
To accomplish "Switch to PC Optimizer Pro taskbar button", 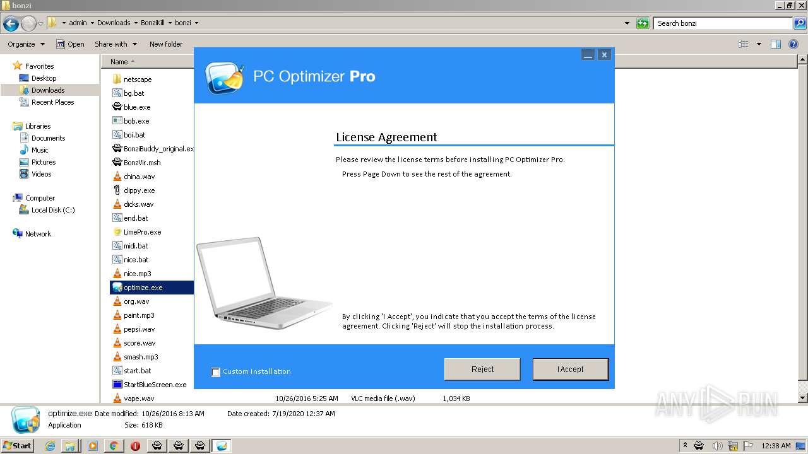I will 222,446.
